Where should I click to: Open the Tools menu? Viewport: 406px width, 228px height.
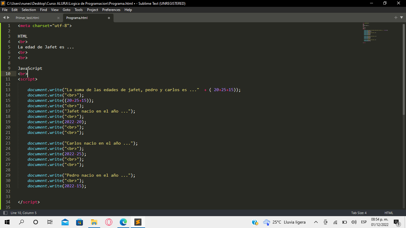pos(79,10)
